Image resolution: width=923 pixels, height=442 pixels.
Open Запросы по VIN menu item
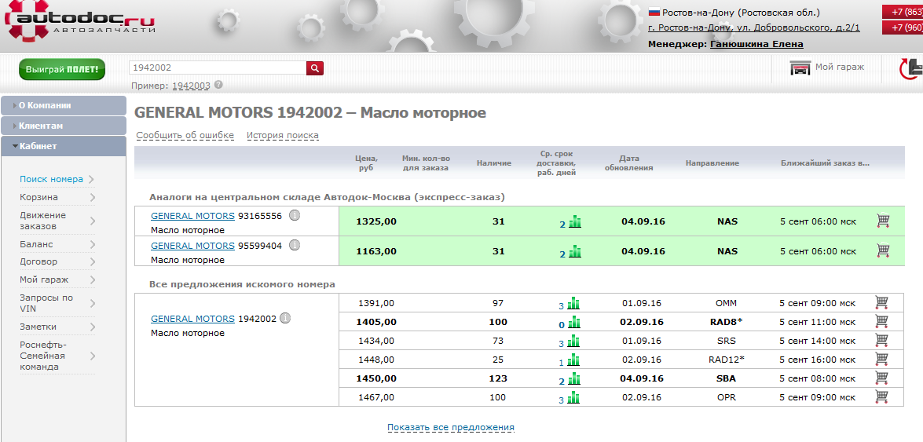pyautogui.click(x=46, y=303)
